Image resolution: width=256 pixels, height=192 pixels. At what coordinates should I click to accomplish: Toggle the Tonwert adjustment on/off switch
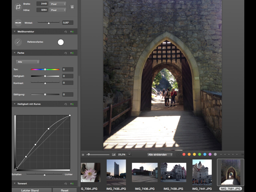(x=71, y=183)
